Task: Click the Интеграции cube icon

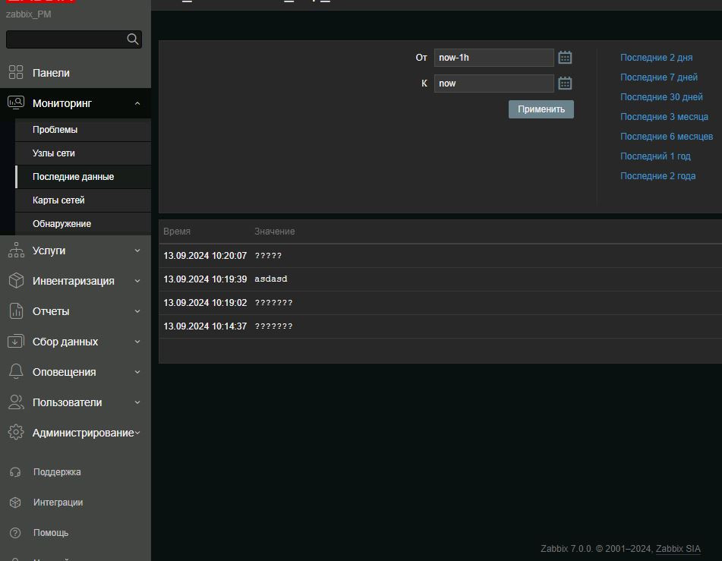Action: [x=15, y=503]
